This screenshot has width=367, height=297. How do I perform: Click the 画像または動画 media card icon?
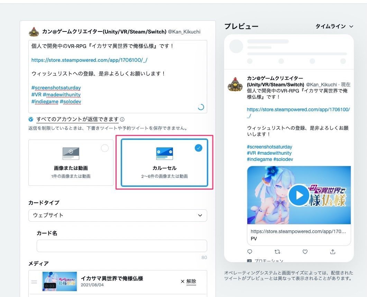pyautogui.click(x=71, y=154)
